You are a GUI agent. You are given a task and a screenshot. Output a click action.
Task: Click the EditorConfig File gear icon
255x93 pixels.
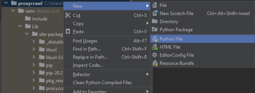coord(155,55)
